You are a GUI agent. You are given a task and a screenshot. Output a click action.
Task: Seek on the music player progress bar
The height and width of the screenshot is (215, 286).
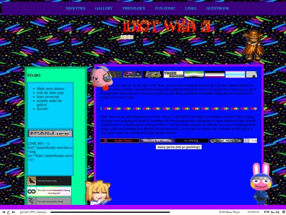tap(110, 212)
